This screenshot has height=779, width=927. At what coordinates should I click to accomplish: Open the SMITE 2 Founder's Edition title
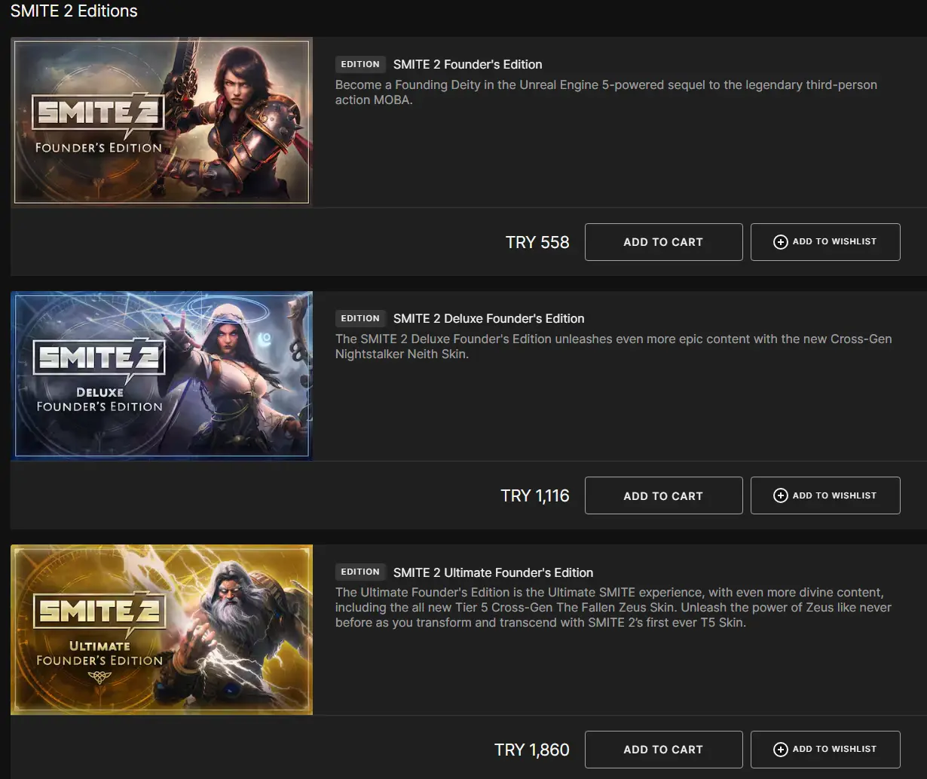point(467,65)
